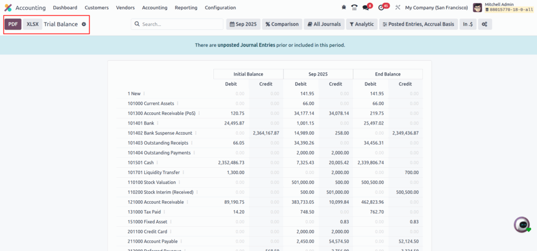Click the 762.70 Tax Paid end balance
The image size is (537, 251).
coord(377,212)
